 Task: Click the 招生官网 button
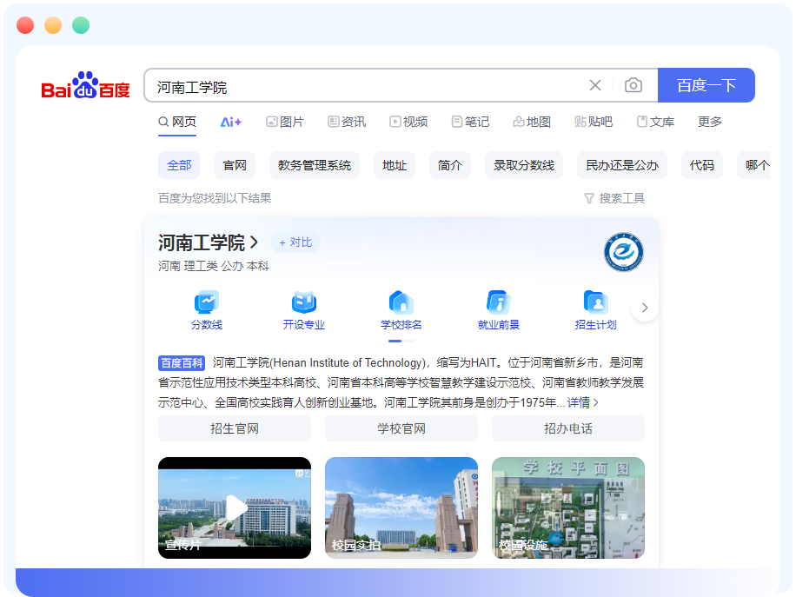pyautogui.click(x=235, y=428)
